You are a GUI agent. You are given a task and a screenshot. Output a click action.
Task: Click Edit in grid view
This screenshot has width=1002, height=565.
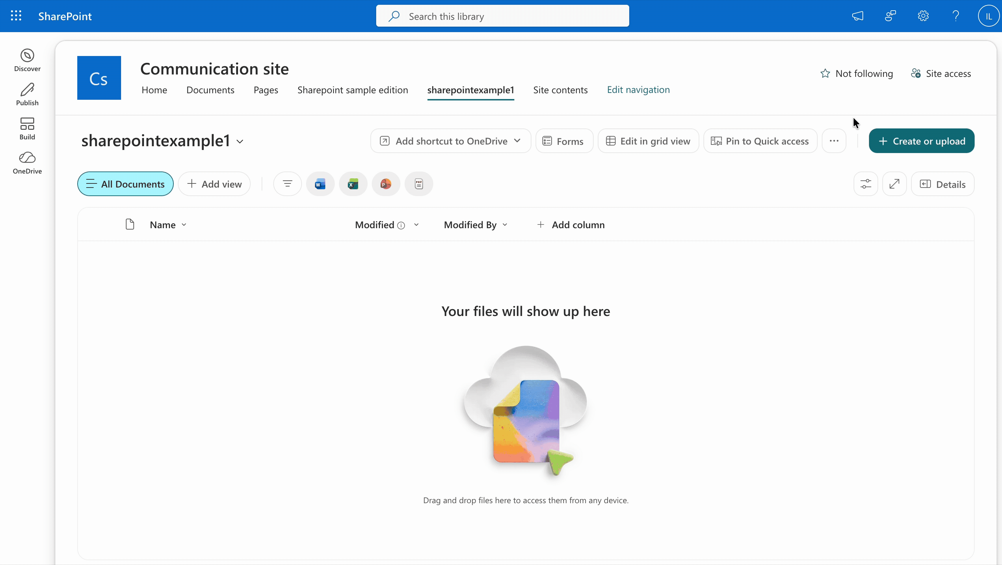[x=648, y=141]
